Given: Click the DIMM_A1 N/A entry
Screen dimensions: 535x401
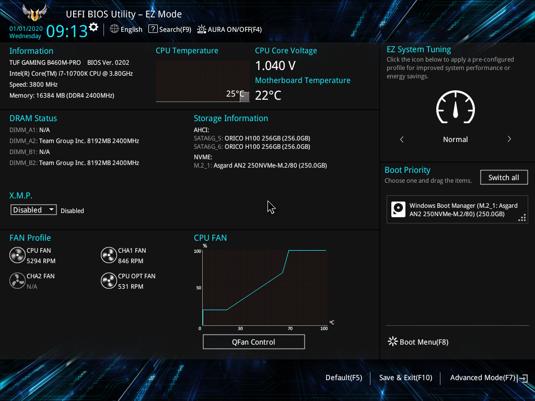Looking at the screenshot, I should (x=30, y=130).
